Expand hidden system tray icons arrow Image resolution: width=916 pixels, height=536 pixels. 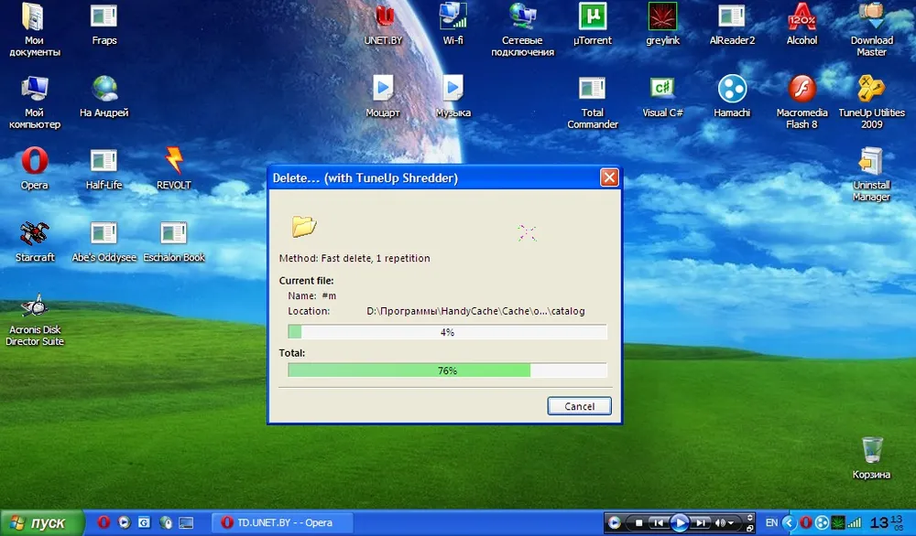pos(788,523)
